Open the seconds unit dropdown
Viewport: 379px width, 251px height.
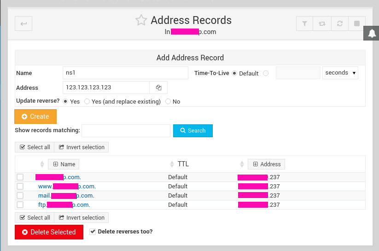pyautogui.click(x=340, y=73)
